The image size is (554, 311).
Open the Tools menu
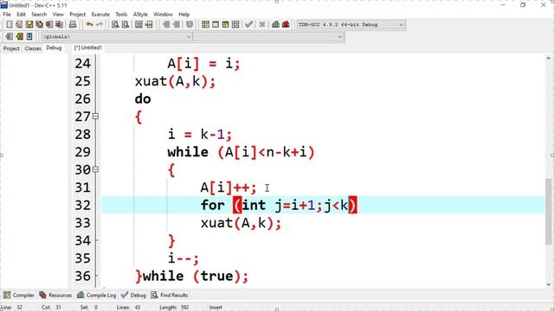click(x=121, y=15)
